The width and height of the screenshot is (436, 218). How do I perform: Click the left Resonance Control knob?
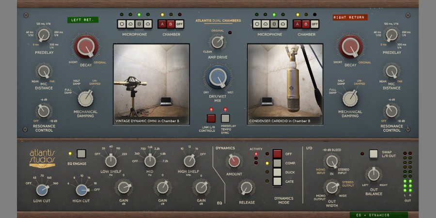tap(44, 111)
